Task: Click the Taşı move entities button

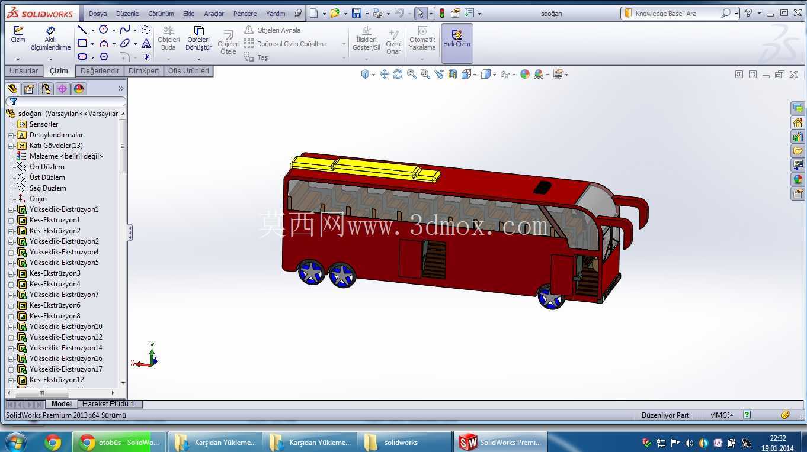Action: (x=257, y=57)
